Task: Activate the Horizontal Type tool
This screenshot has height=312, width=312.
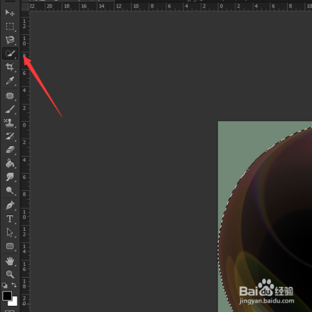Action: pyautogui.click(x=10, y=219)
